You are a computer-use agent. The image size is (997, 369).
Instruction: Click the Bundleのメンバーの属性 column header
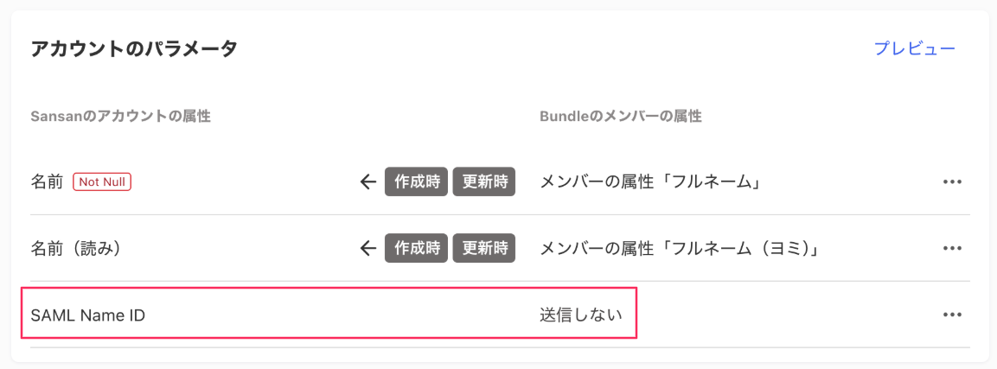coord(620,116)
